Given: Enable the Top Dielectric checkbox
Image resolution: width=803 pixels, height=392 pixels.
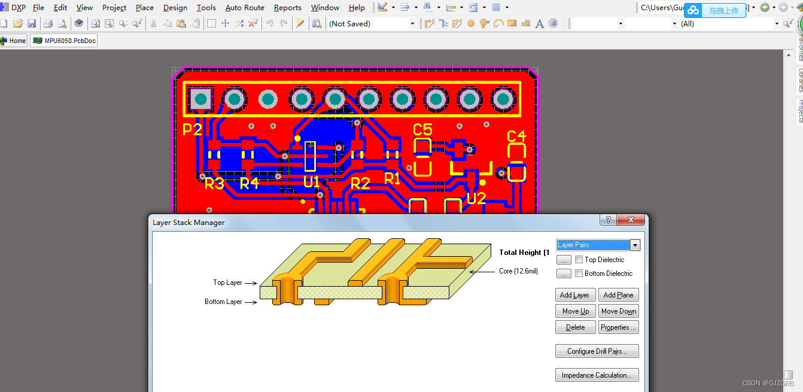Looking at the screenshot, I should point(579,259).
